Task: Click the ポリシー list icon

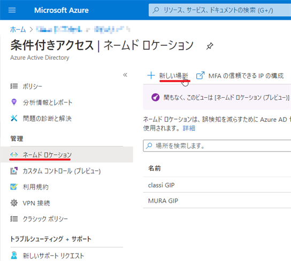Action: [x=14, y=86]
